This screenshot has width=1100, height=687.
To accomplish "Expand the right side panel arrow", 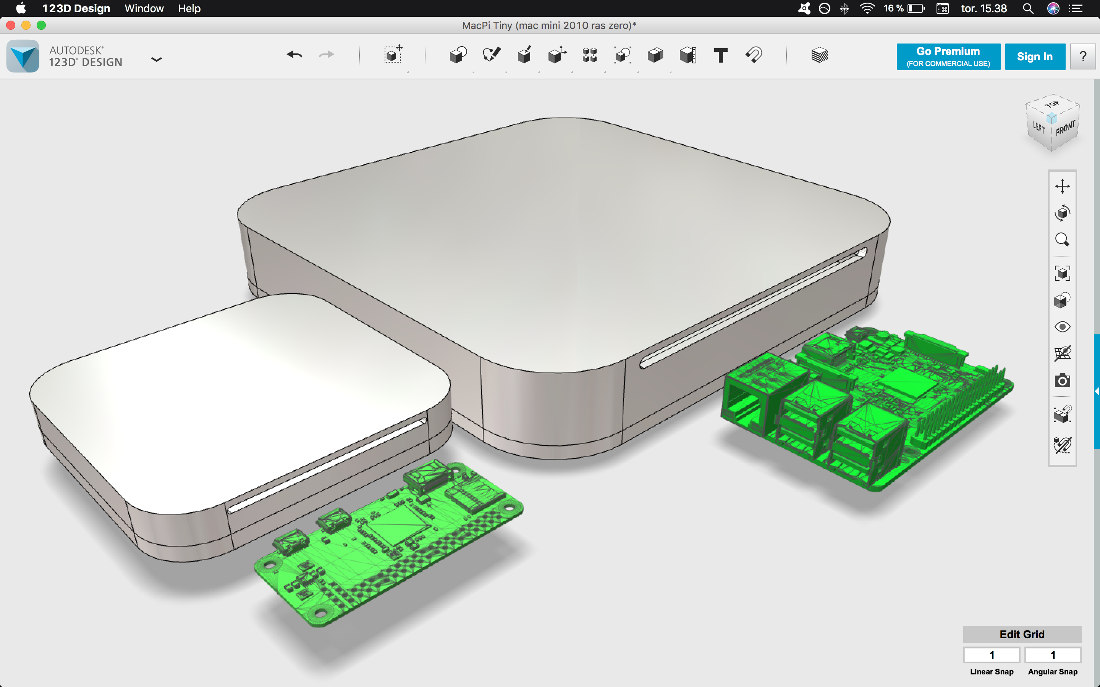I will (x=1096, y=391).
